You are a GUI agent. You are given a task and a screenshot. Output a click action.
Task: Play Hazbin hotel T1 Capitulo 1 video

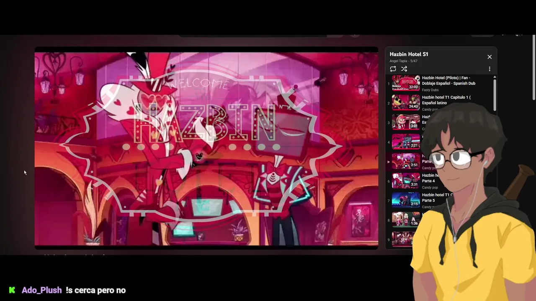pyautogui.click(x=446, y=100)
